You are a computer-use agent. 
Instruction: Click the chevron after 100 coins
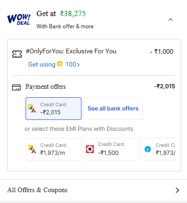(78, 65)
